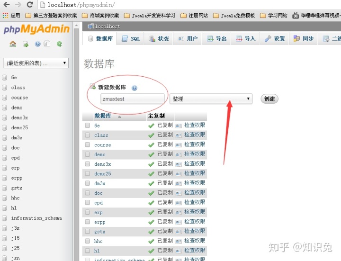
Task: Open the 用户 users tab
Action: pyautogui.click(x=188, y=39)
